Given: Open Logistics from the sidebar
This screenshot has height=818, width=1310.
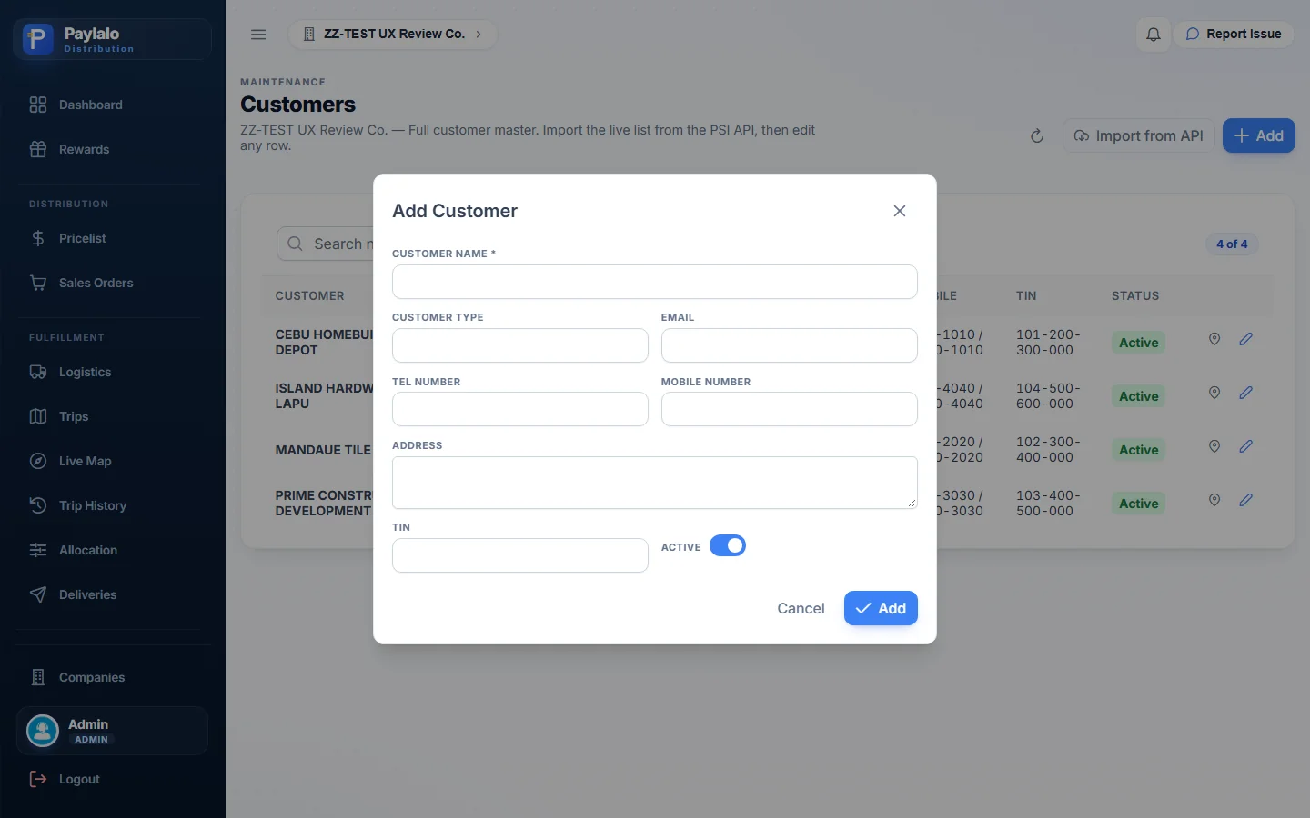Looking at the screenshot, I should pyautogui.click(x=113, y=372).
